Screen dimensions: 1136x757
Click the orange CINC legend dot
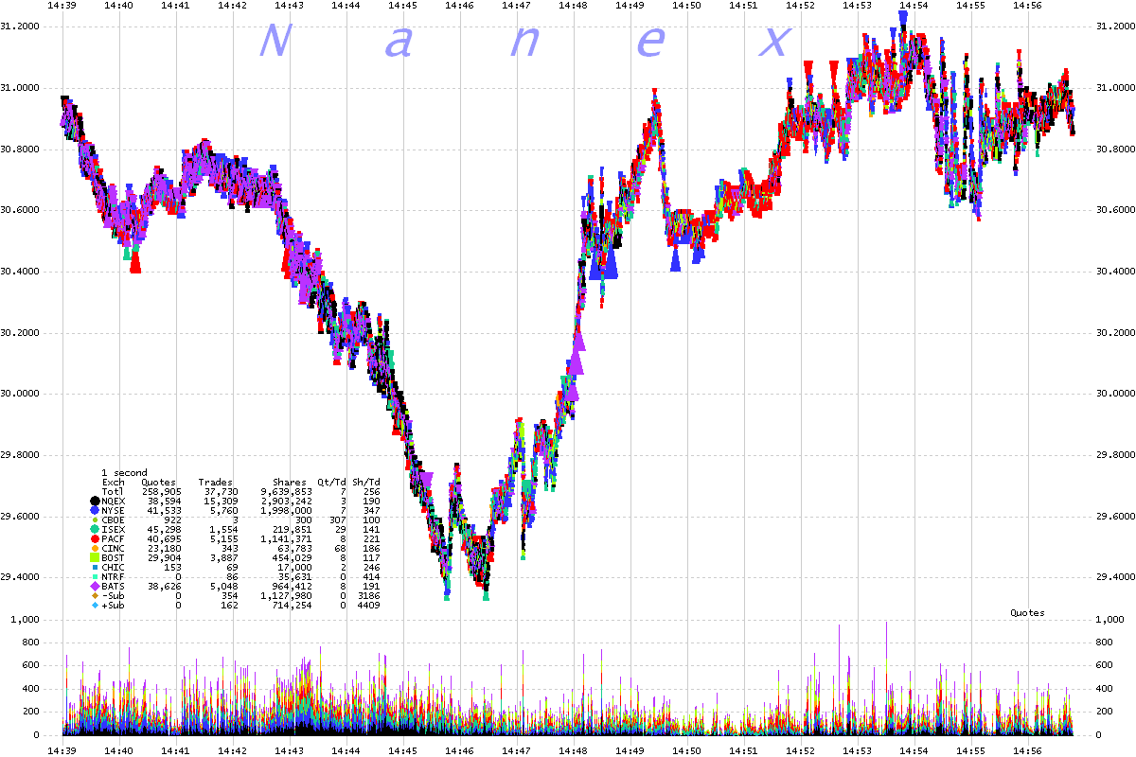pos(95,549)
